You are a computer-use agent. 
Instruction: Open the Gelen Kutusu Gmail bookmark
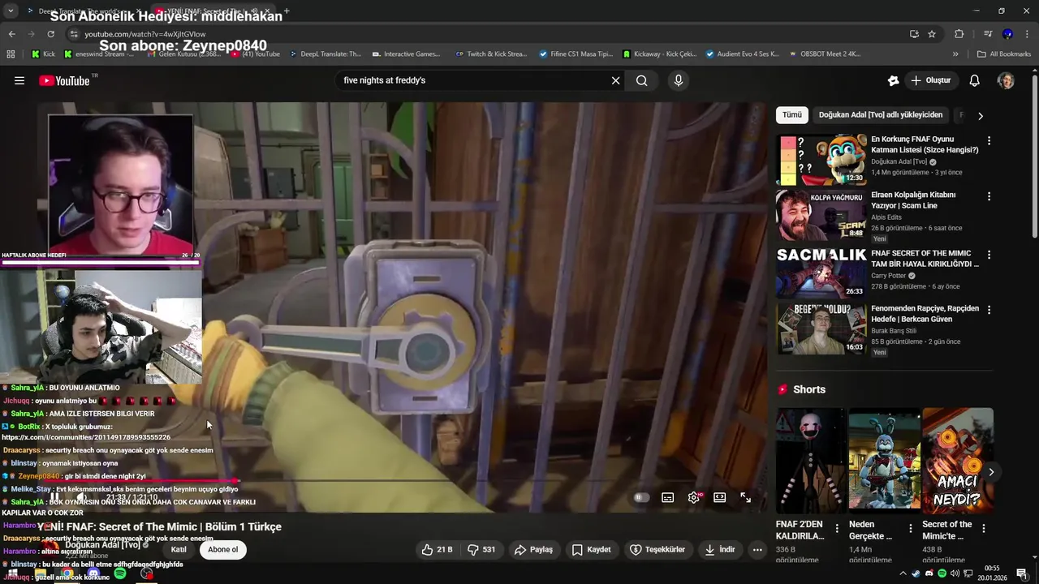click(183, 54)
